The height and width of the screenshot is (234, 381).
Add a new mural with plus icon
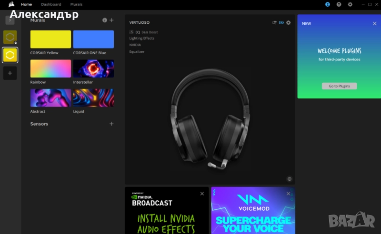111,20
